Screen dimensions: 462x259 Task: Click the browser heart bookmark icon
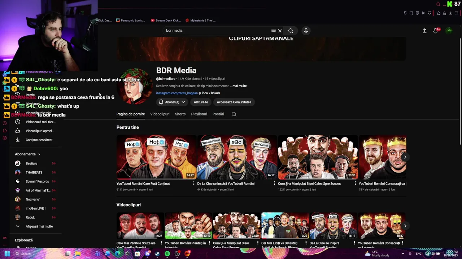[430, 13]
